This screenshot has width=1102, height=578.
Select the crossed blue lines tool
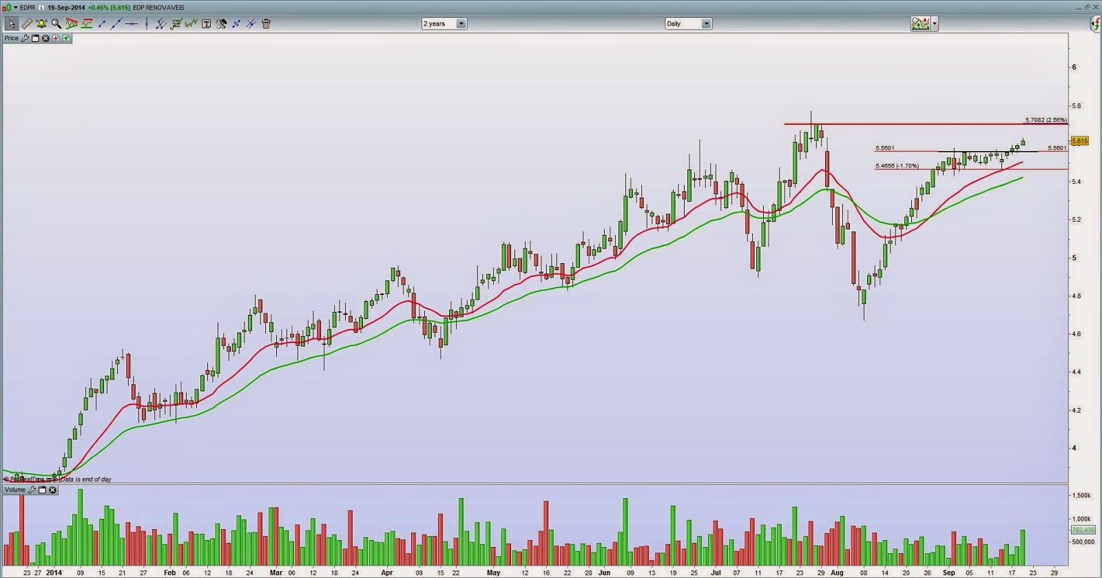pyautogui.click(x=251, y=23)
